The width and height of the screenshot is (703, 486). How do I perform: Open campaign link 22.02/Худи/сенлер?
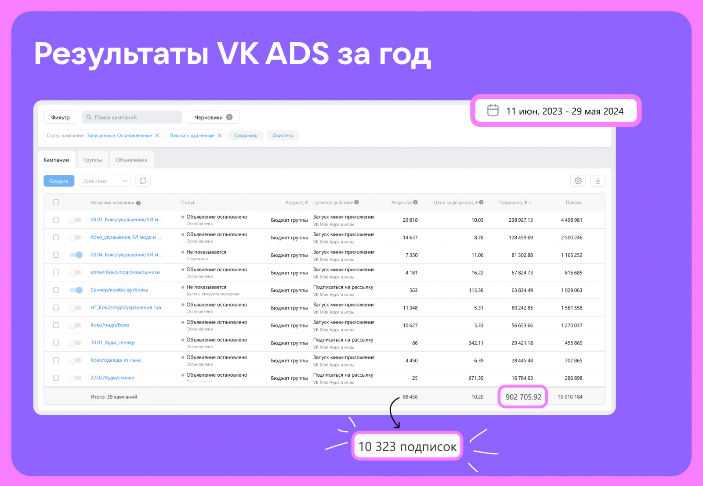(x=112, y=378)
